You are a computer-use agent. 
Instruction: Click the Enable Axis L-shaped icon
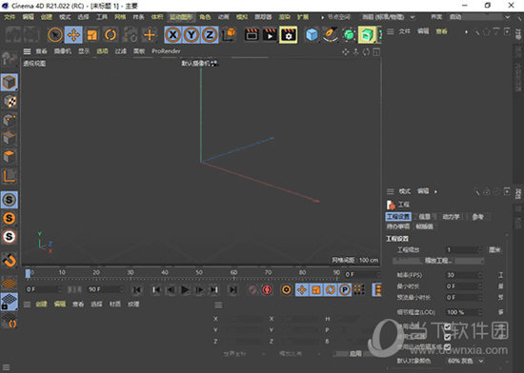coord(10,176)
